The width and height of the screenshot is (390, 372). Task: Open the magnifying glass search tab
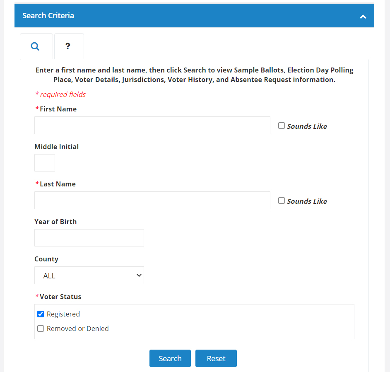tap(36, 46)
